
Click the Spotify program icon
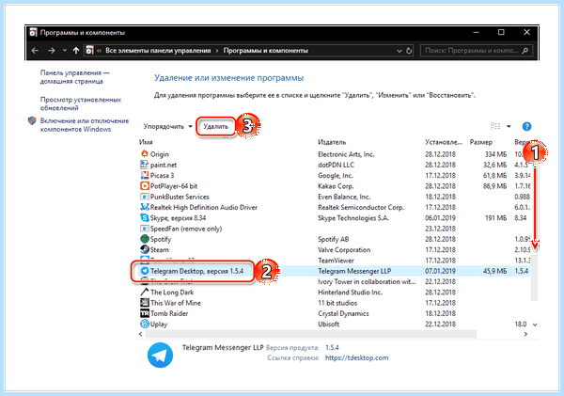[x=145, y=239]
